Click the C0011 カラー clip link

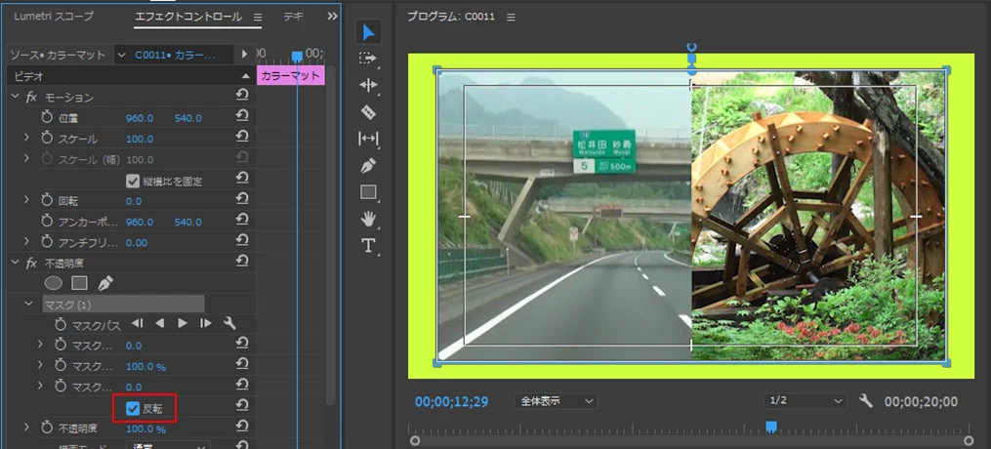tap(175, 55)
